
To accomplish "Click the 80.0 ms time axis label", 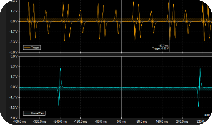I will tap(142, 122).
